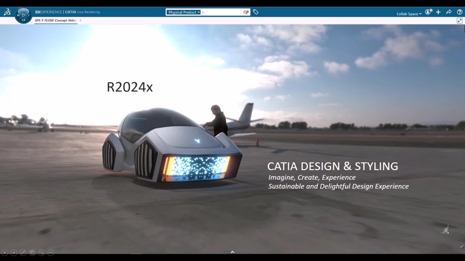Go to previous slide arrow

[4, 252]
